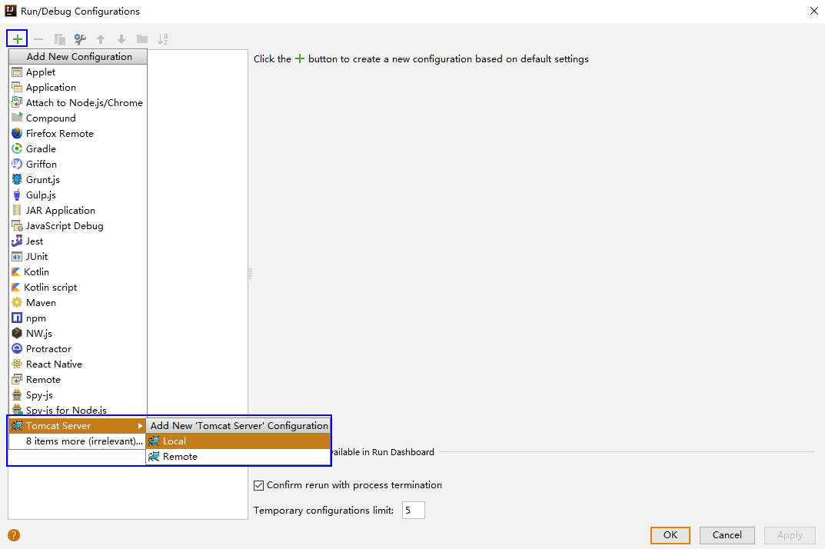Screen dimensions: 825x549
Task: Click the Copy Configuration toolbar icon
Action: coord(59,39)
